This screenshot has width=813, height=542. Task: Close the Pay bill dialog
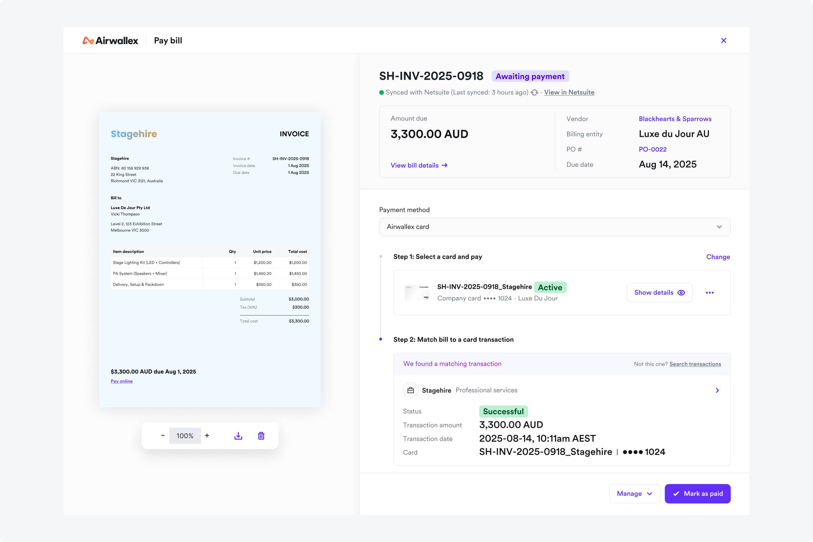pos(724,40)
